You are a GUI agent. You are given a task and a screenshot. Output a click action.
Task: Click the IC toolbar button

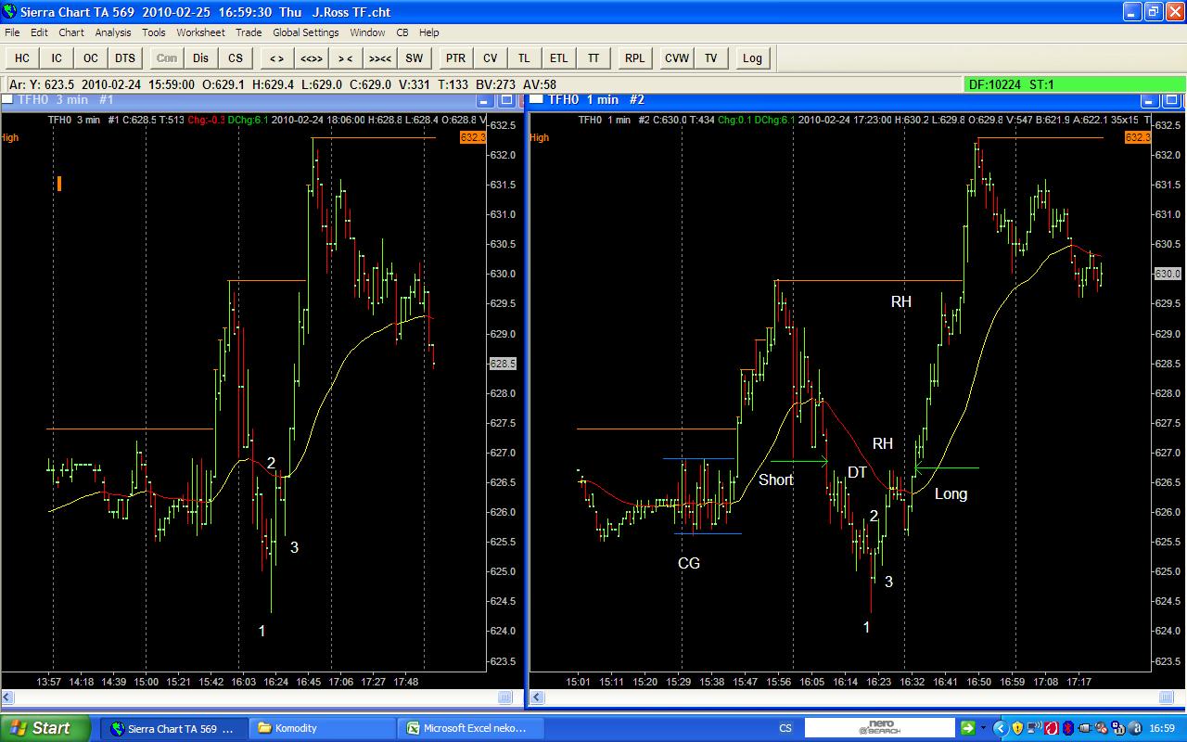(x=57, y=58)
